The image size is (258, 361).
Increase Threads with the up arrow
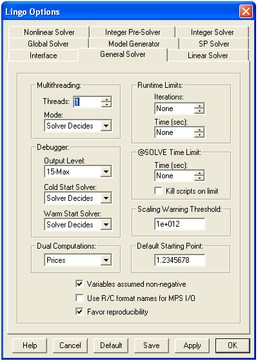coord(106,99)
